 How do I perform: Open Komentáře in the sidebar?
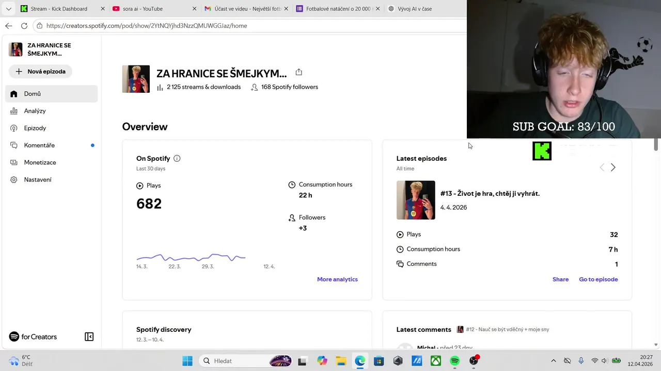[x=52, y=145]
